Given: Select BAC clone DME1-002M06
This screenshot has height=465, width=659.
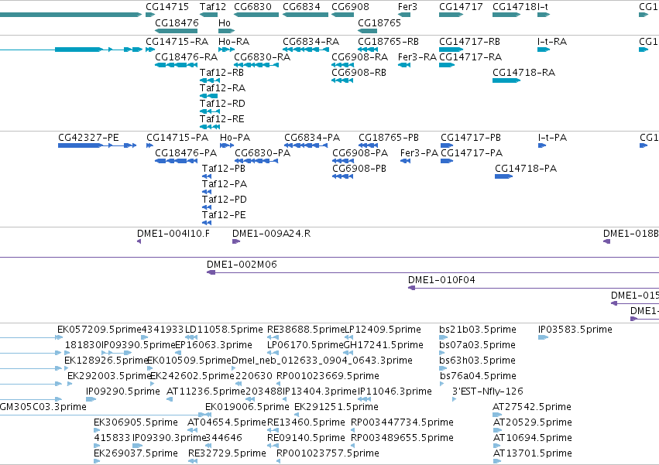Looking at the screenshot, I should tap(242, 265).
